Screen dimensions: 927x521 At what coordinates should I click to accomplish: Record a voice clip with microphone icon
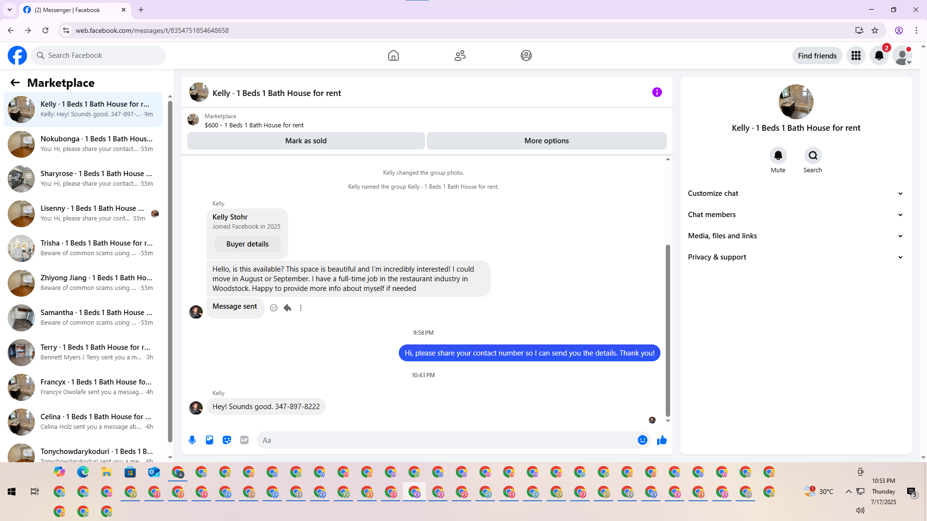[x=192, y=440]
